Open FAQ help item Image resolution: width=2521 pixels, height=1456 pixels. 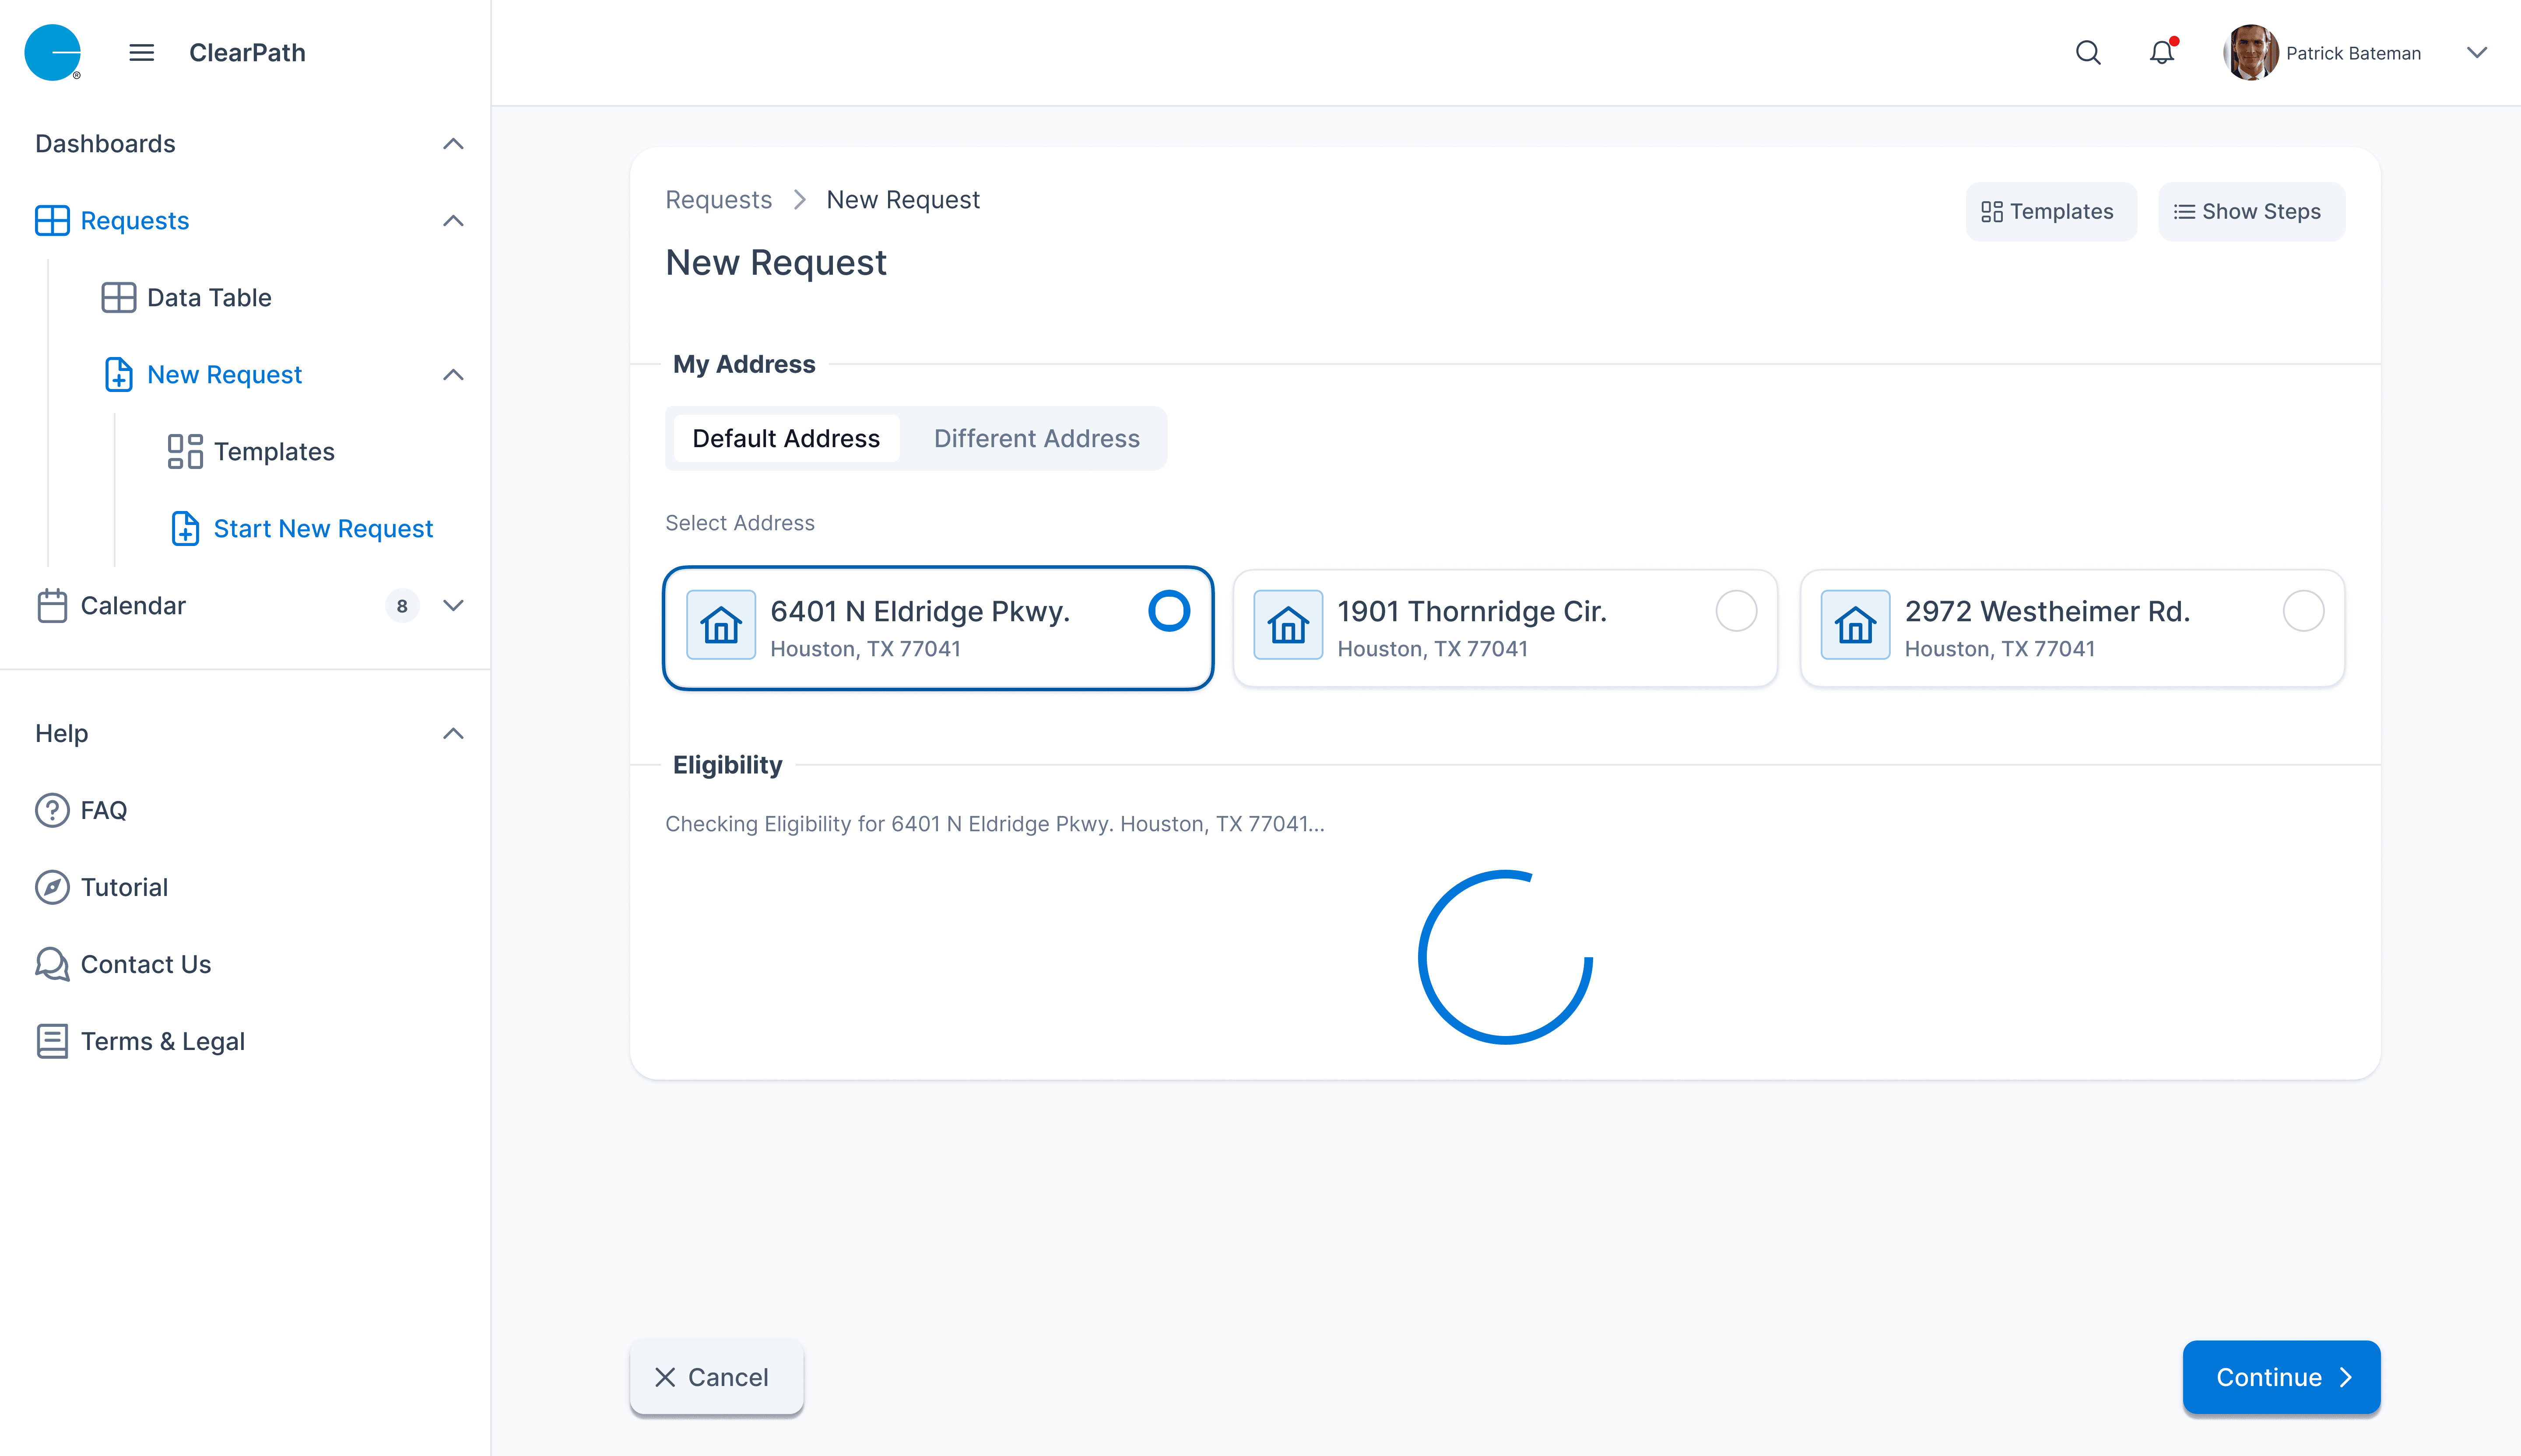tap(103, 810)
